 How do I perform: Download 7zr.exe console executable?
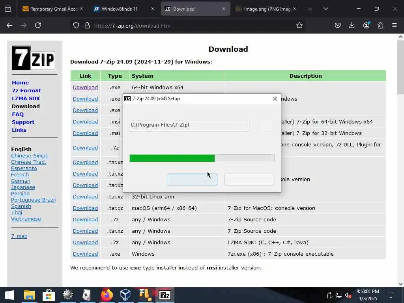(x=85, y=254)
